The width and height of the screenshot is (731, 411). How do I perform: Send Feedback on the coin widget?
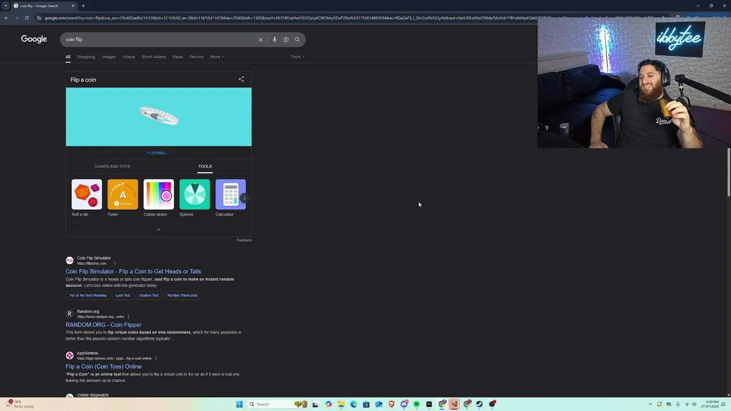pyautogui.click(x=244, y=240)
